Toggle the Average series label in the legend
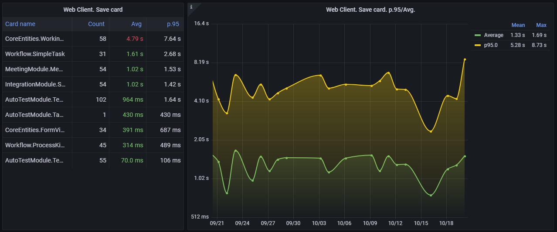This screenshot has height=232, width=557. coord(493,35)
